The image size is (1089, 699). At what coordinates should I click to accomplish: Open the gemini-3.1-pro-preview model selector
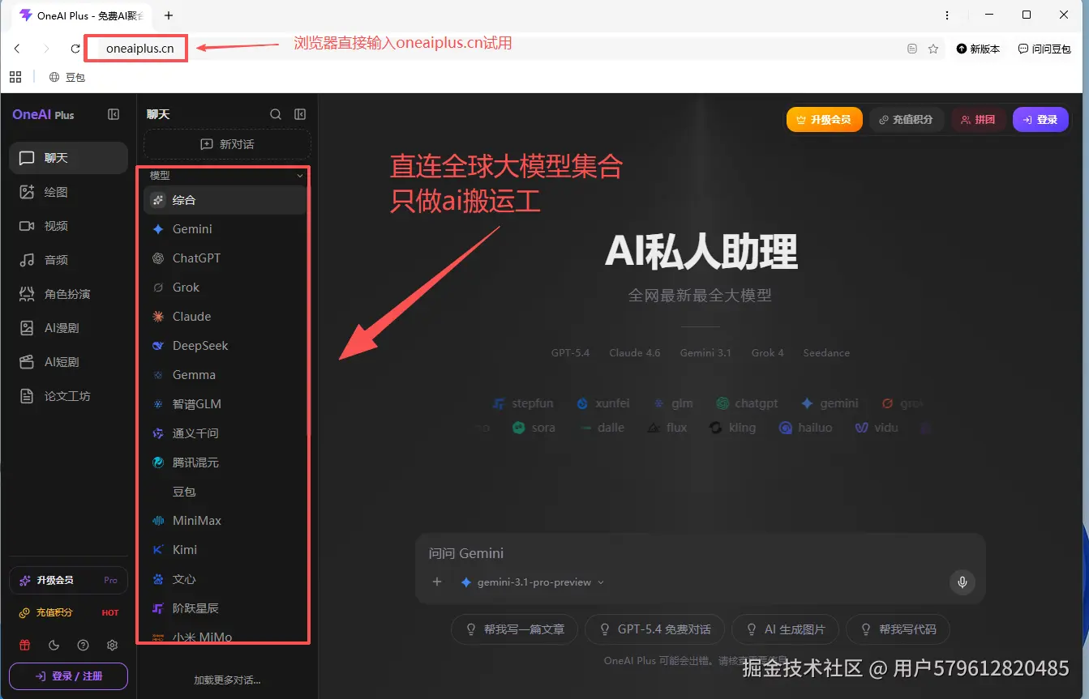tap(533, 582)
